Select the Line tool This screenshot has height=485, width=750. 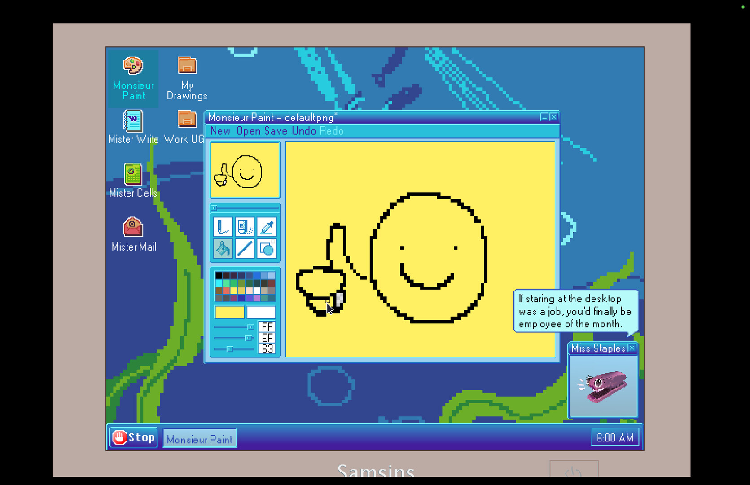pyautogui.click(x=245, y=248)
